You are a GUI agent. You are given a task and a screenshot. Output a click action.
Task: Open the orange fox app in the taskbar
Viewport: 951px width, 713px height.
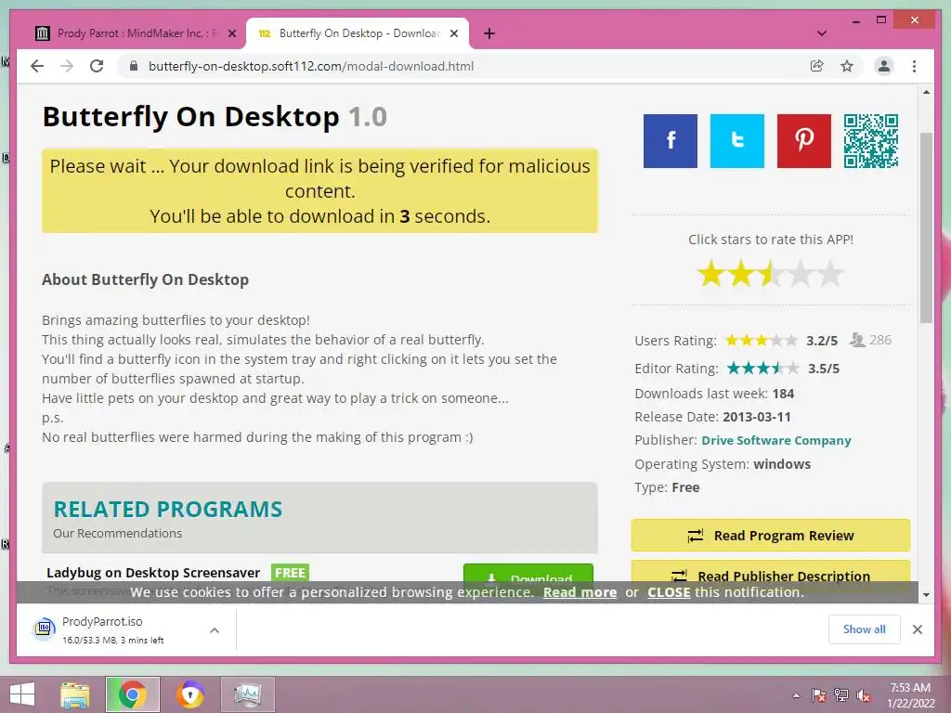[x=190, y=694]
